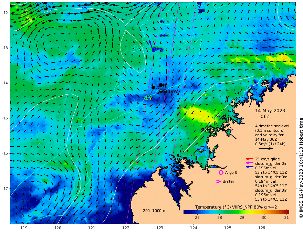Click the "Argo 0" legend label

(231, 172)
